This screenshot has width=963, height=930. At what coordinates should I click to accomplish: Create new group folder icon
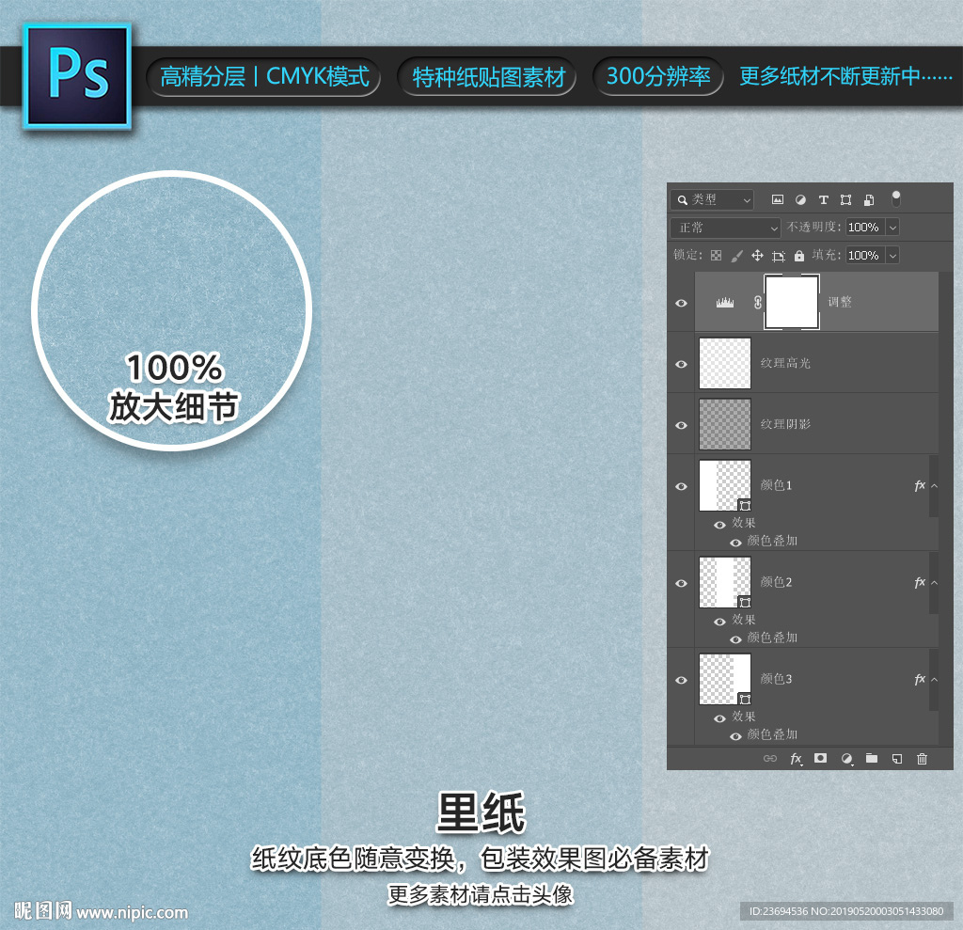872,758
